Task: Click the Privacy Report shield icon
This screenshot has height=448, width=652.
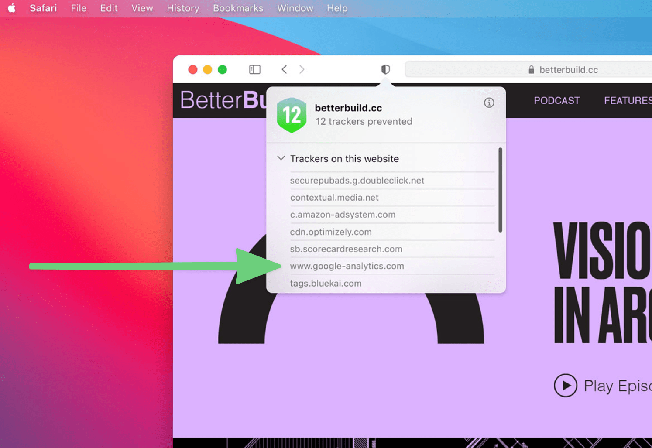Action: (385, 69)
